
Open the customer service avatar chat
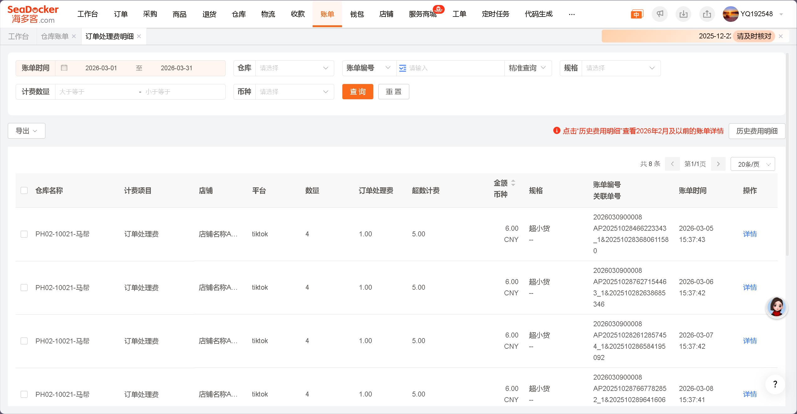coord(776,307)
